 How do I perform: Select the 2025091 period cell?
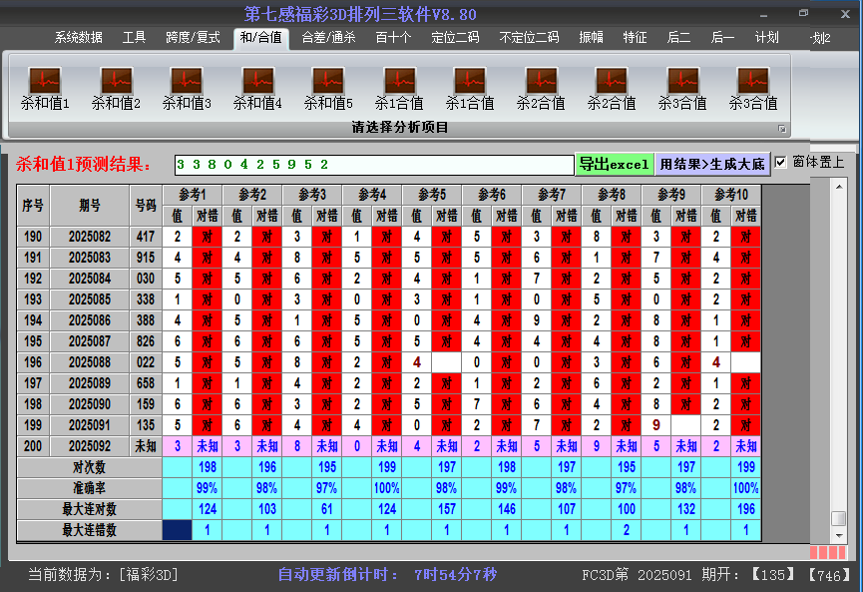coord(90,425)
